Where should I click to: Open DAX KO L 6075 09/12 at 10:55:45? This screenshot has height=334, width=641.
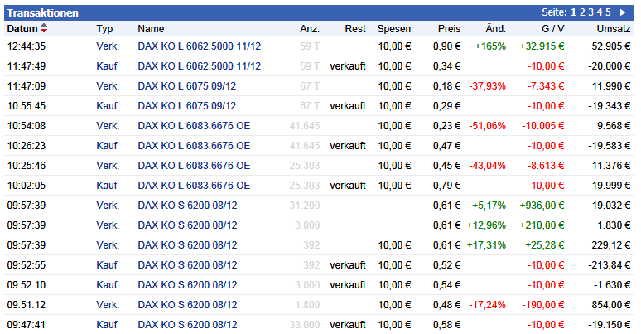187,105
